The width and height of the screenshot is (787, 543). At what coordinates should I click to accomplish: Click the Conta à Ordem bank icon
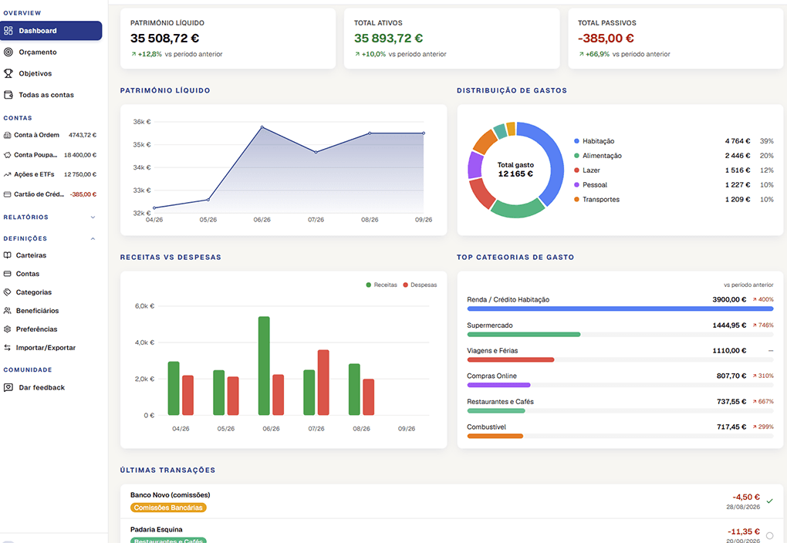(x=7, y=135)
